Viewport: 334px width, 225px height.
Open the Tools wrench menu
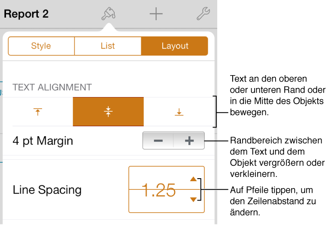pos(203,14)
